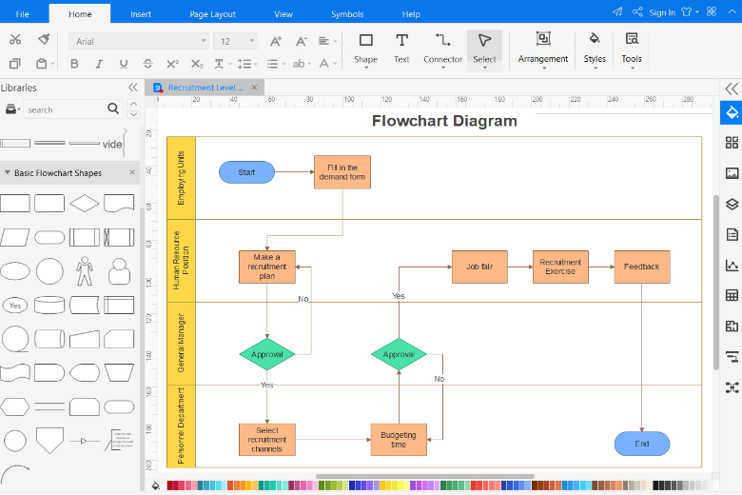The height and width of the screenshot is (495, 742).
Task: Open the line spacing dropdown
Action: point(247,64)
